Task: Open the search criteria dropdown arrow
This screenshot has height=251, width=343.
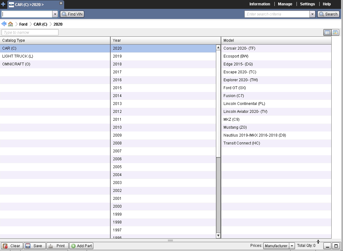Action: (312, 14)
